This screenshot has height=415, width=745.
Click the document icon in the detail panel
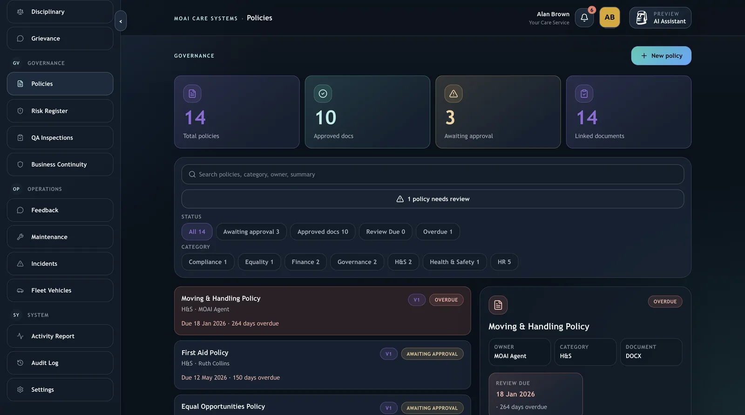(498, 305)
